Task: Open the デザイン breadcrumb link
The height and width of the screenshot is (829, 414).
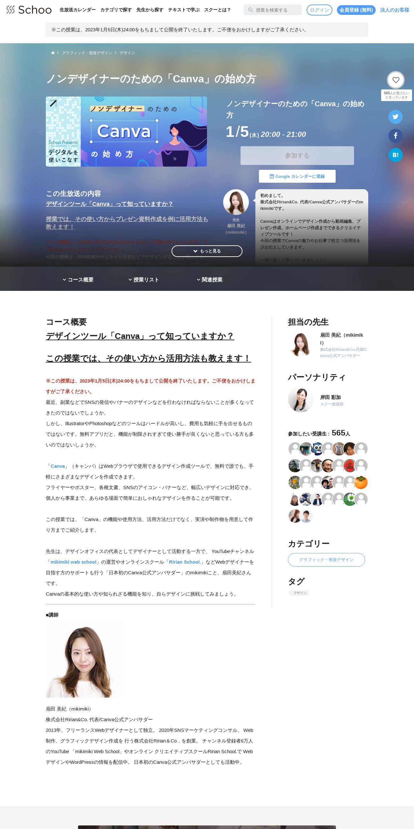Action: (x=127, y=53)
